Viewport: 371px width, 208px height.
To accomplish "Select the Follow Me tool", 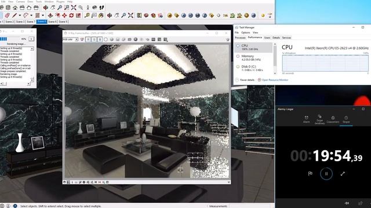I will [57, 16].
